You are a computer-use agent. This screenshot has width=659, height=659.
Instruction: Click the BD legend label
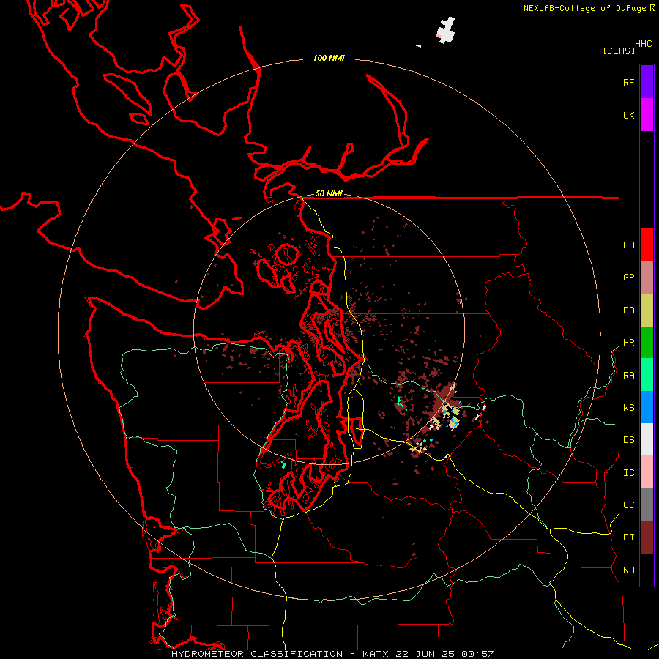[x=628, y=310]
